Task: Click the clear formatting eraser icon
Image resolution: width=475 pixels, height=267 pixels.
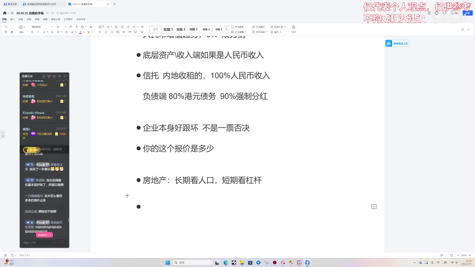Action: [12, 32]
